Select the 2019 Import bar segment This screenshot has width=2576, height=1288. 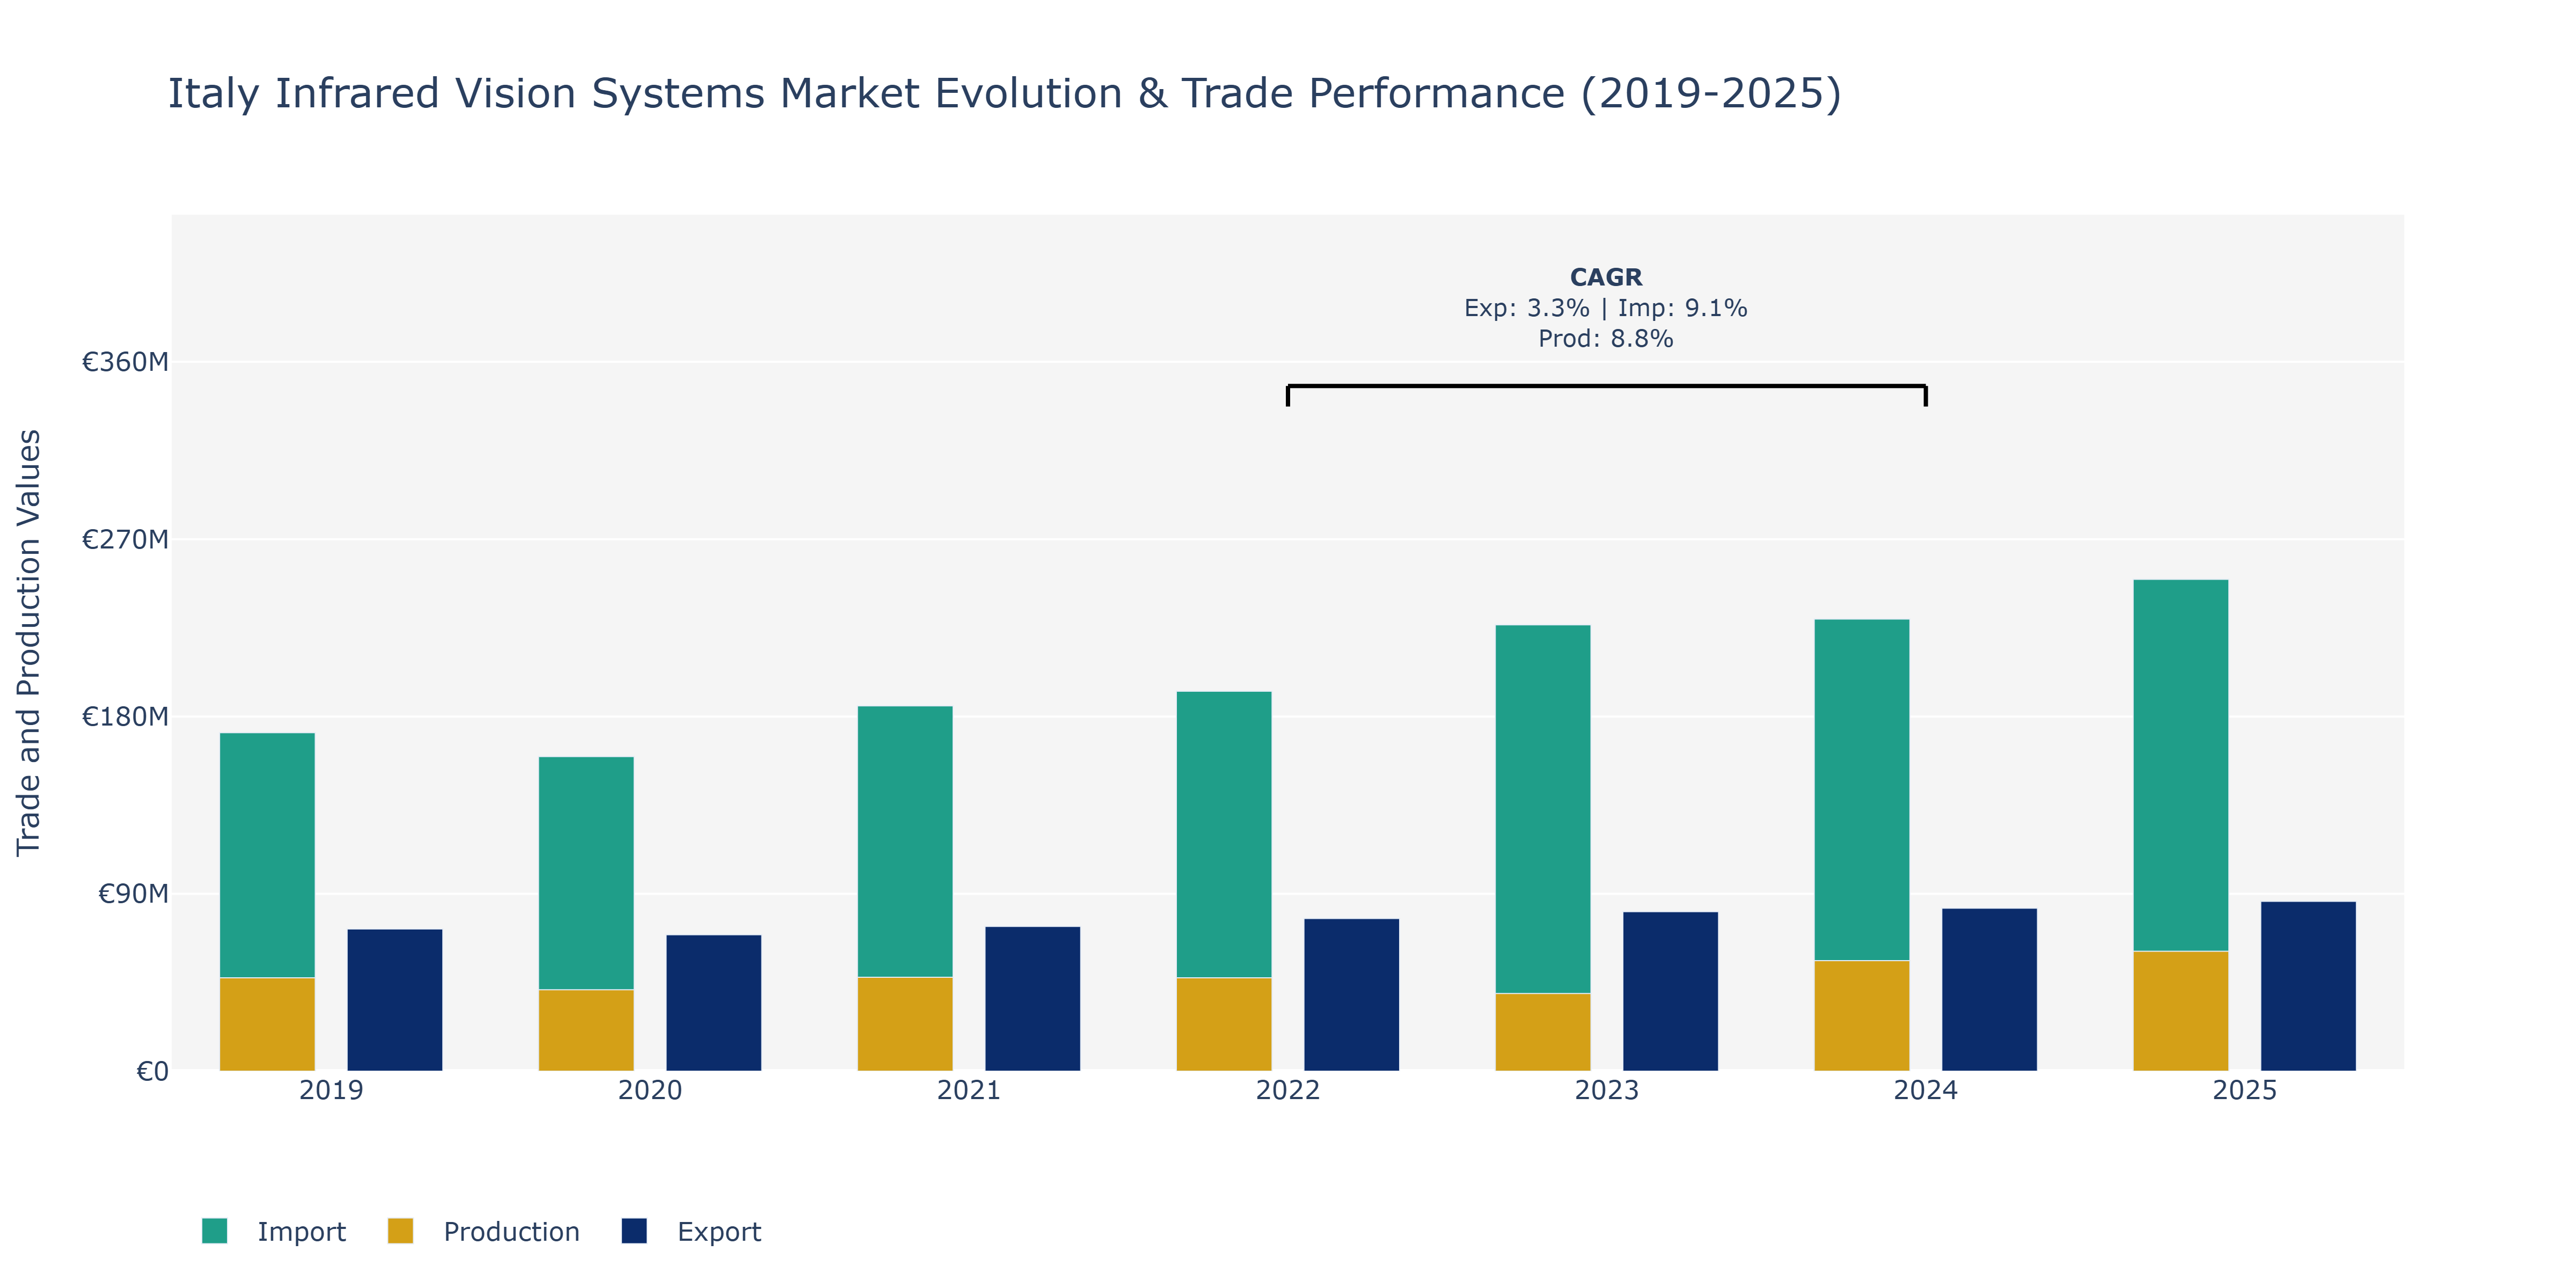[x=267, y=855]
